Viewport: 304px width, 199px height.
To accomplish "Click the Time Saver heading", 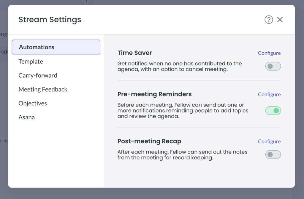I will coord(134,53).
